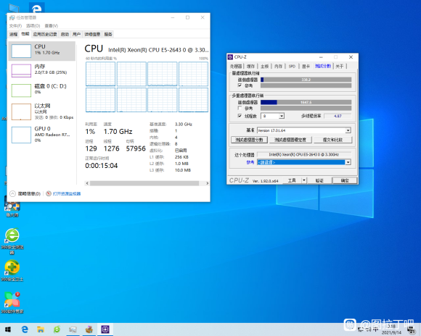Image resolution: width=421 pixels, height=336 pixels.
Task: Open Edge browser from taskbar
Action: [x=25, y=329]
